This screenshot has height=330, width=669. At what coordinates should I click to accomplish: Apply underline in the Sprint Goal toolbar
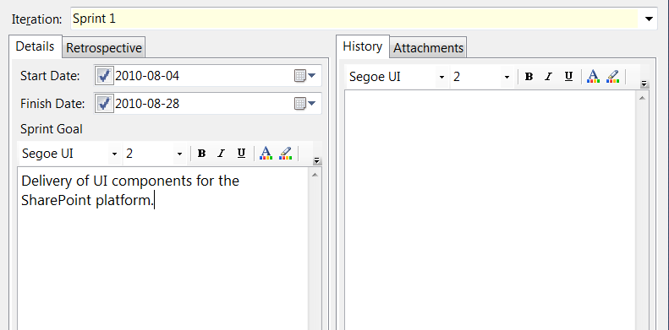(x=242, y=154)
